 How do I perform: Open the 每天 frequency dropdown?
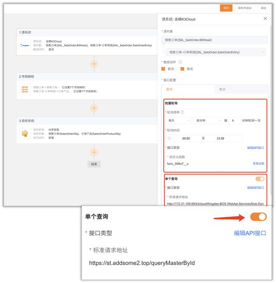[x=178, y=120]
